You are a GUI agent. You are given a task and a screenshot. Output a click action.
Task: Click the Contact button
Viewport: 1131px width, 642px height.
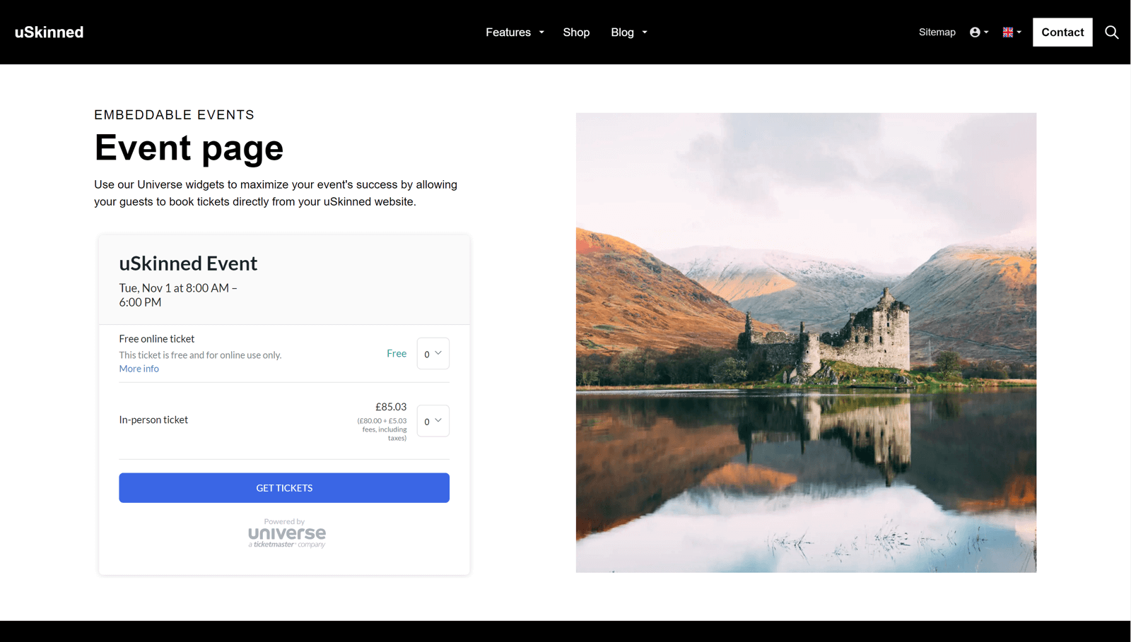point(1062,32)
